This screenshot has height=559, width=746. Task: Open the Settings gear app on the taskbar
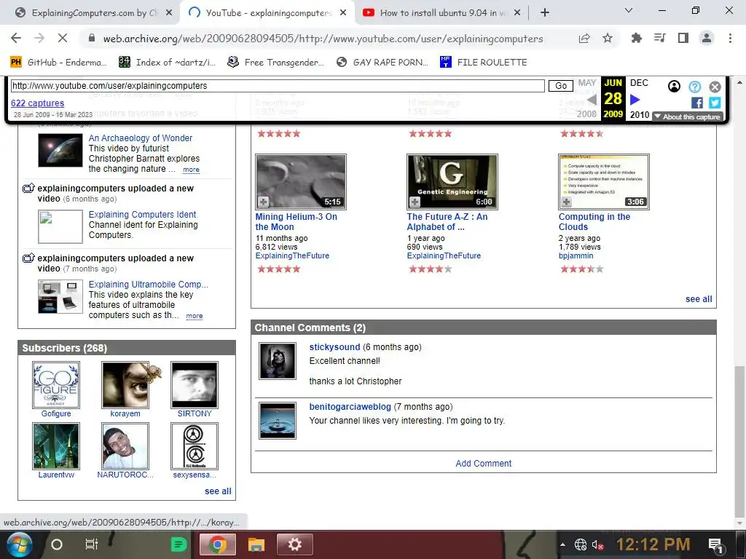click(x=295, y=544)
